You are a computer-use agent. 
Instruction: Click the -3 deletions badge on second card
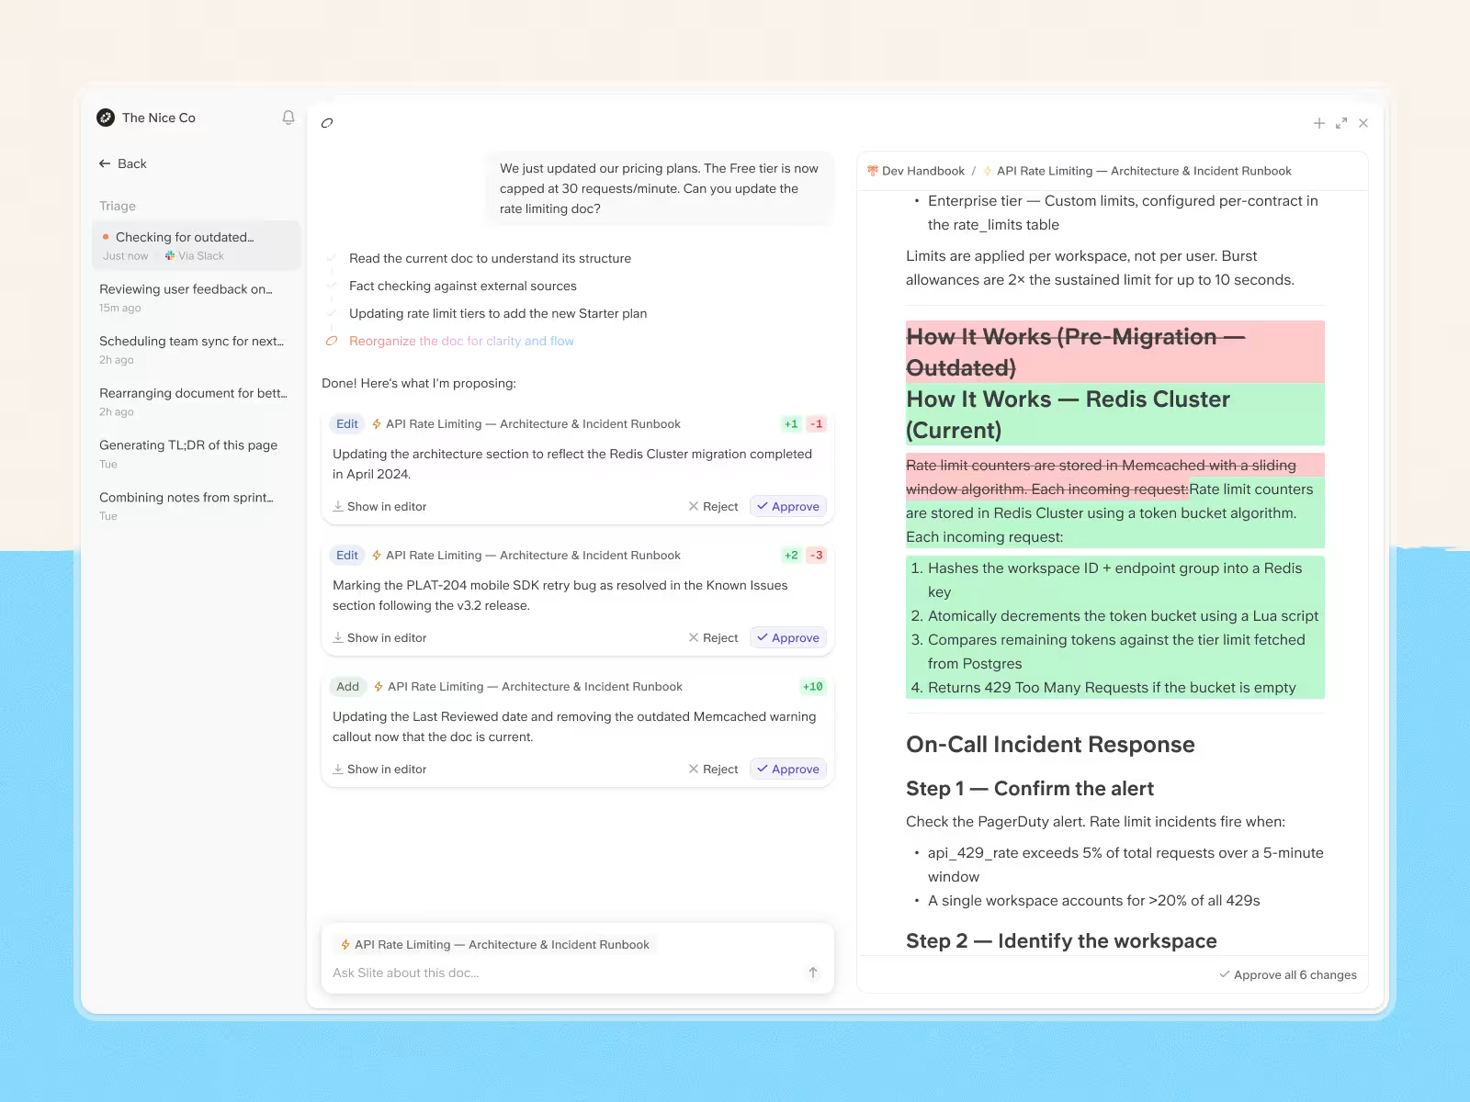[816, 555]
